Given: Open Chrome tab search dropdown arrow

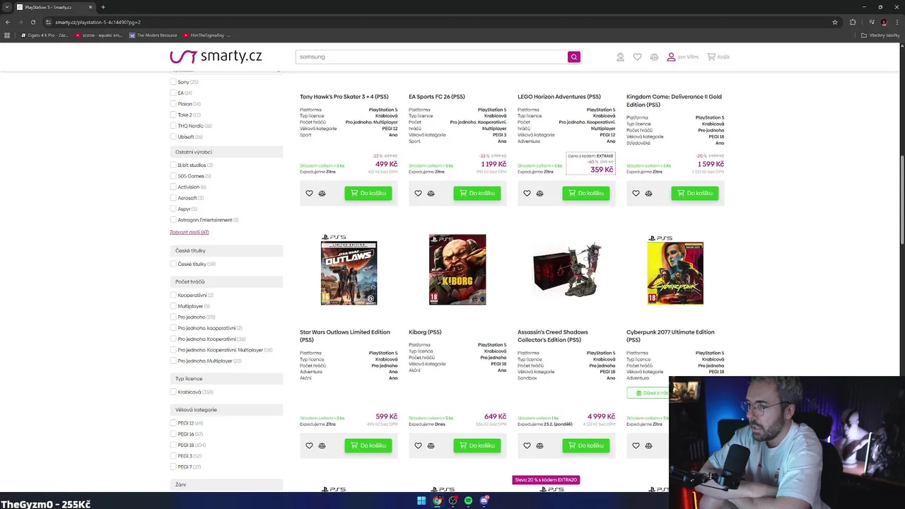Looking at the screenshot, I should click(7, 7).
